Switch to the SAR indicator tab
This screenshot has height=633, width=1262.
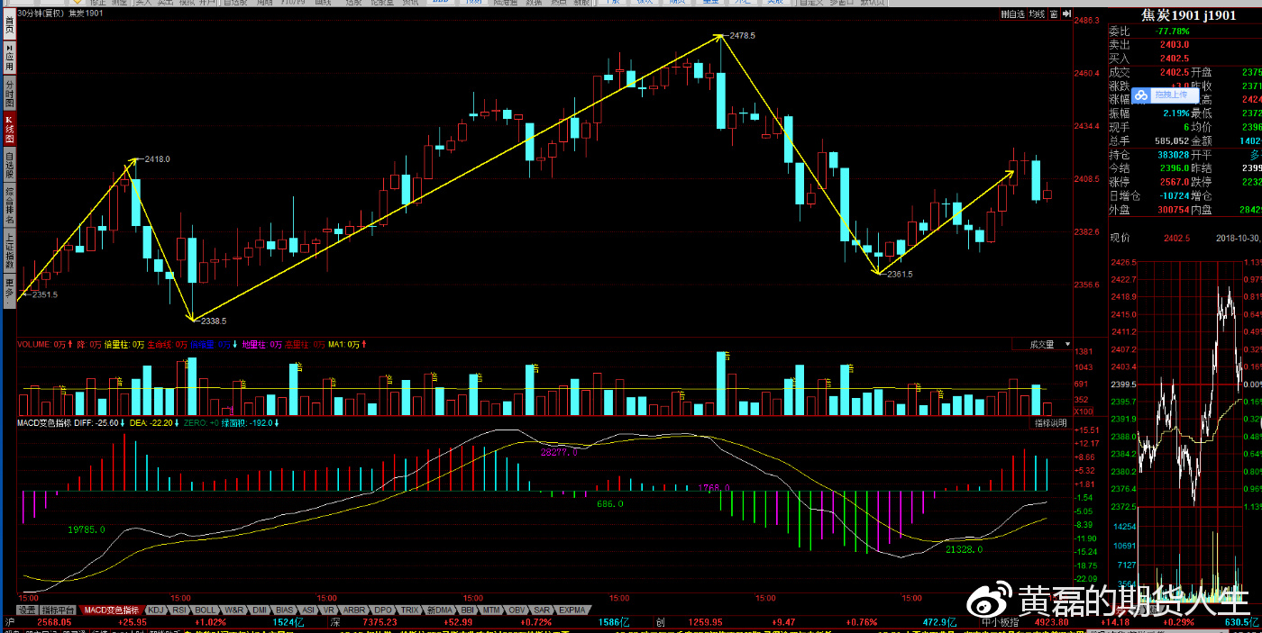[542, 610]
